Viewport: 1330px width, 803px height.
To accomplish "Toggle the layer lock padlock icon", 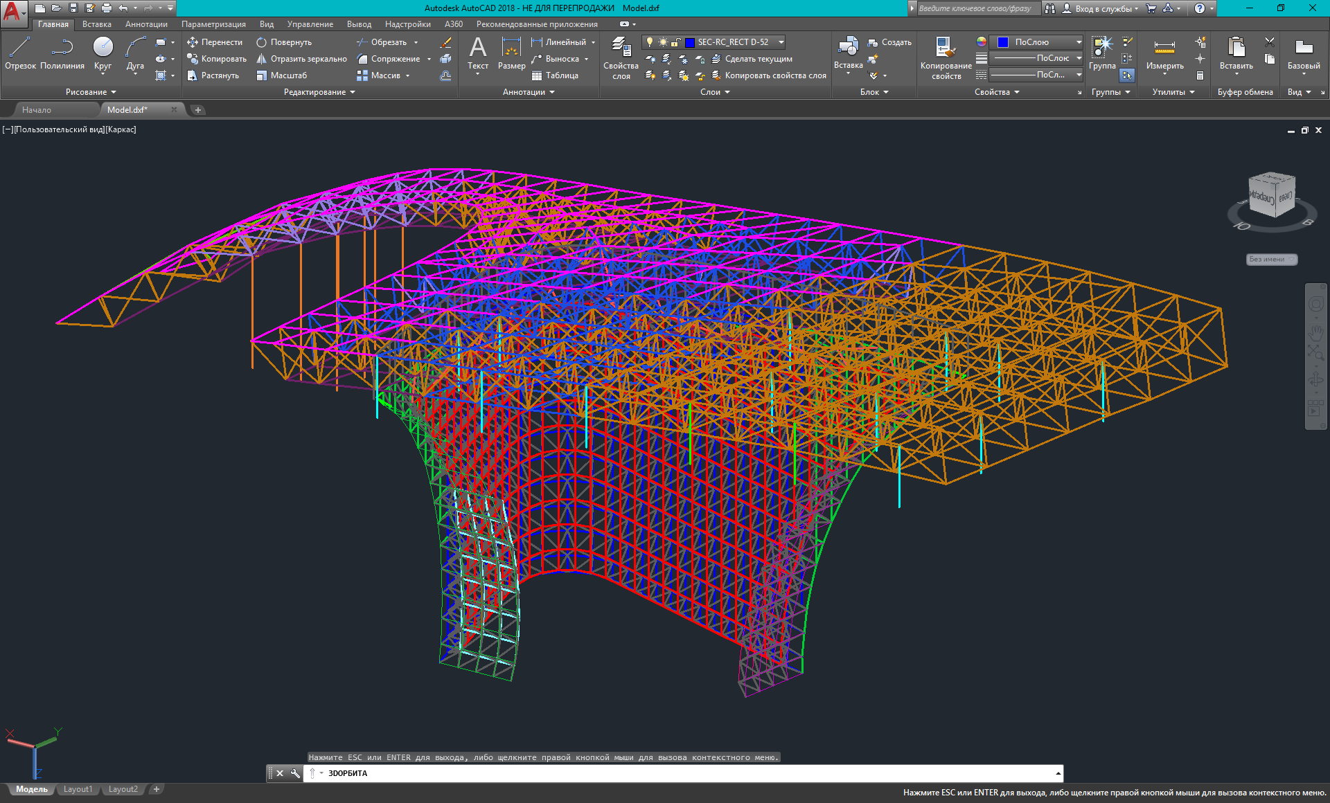I will [677, 42].
